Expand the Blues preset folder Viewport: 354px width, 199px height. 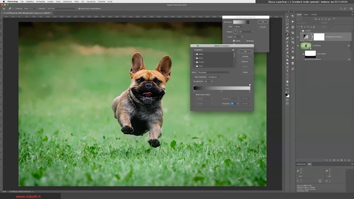[x=194, y=58]
